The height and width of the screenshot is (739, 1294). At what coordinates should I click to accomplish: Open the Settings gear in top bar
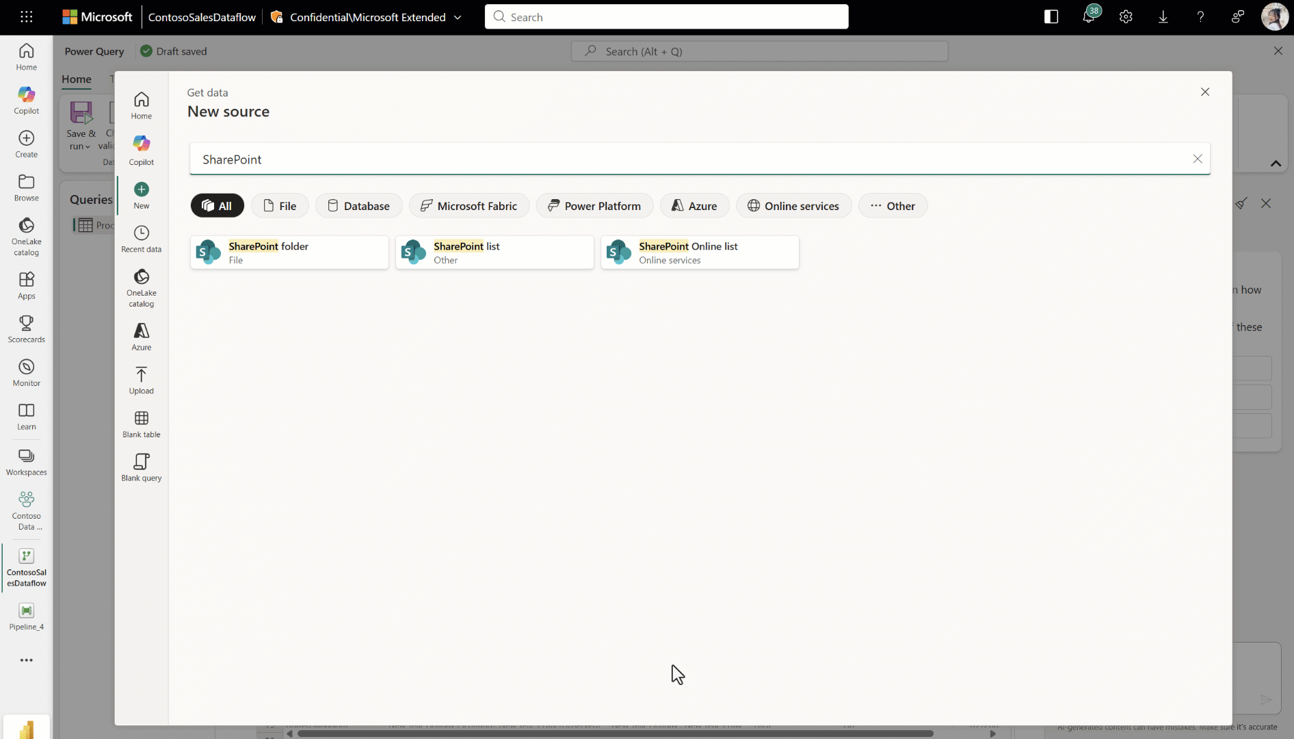1126,17
